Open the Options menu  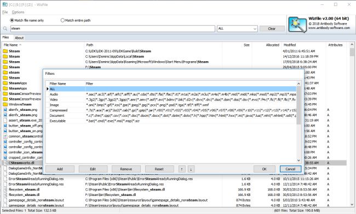pos(18,12)
